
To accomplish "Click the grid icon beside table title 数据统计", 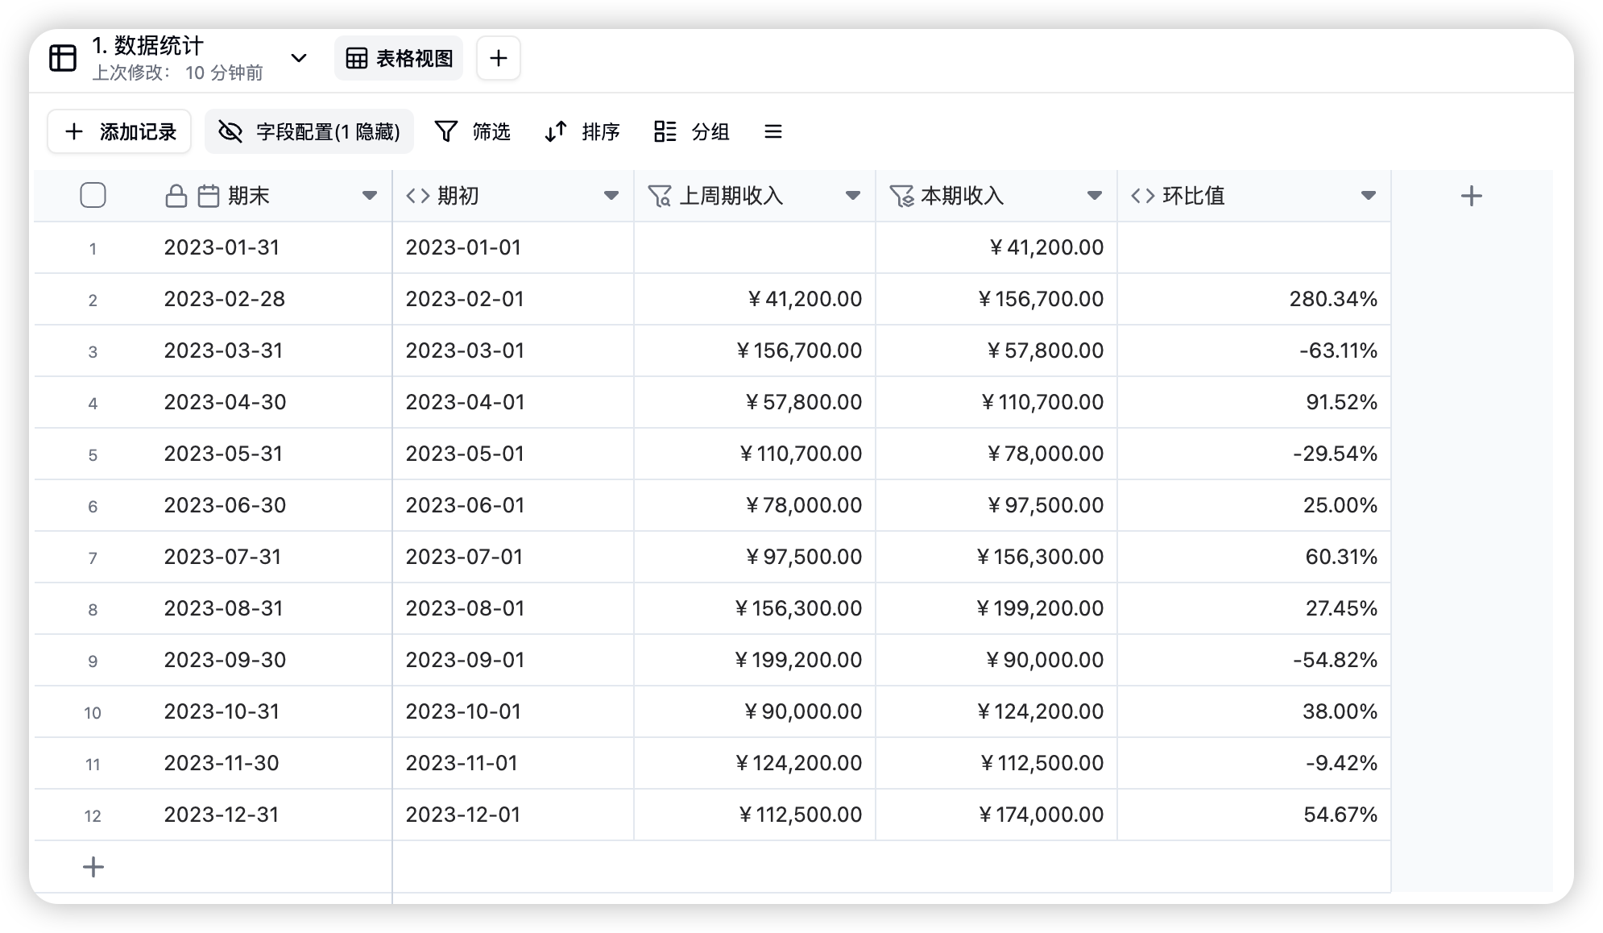I will pos(62,57).
